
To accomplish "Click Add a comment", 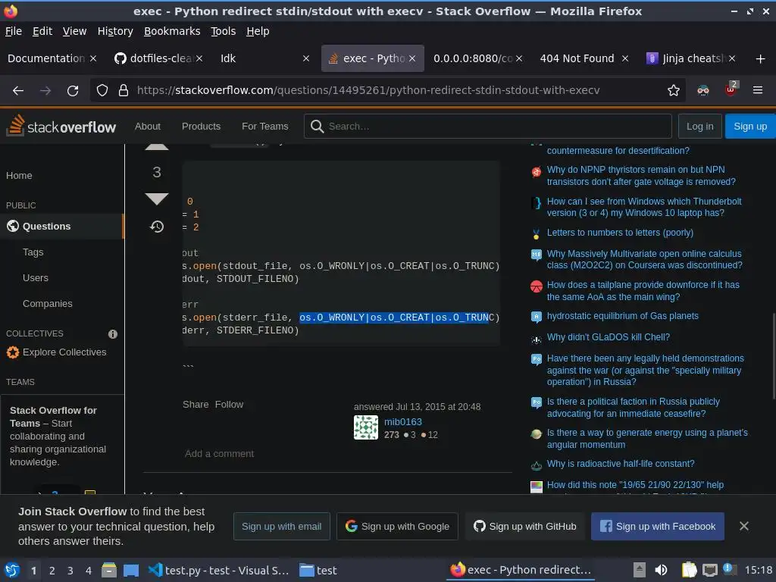I will 219,453.
